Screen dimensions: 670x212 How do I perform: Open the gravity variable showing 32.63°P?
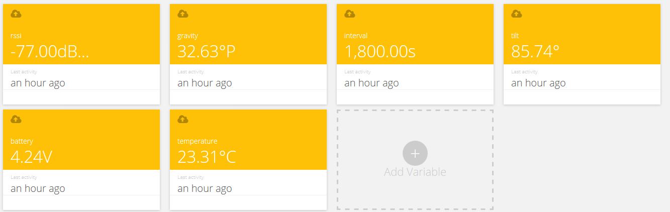coord(206,51)
